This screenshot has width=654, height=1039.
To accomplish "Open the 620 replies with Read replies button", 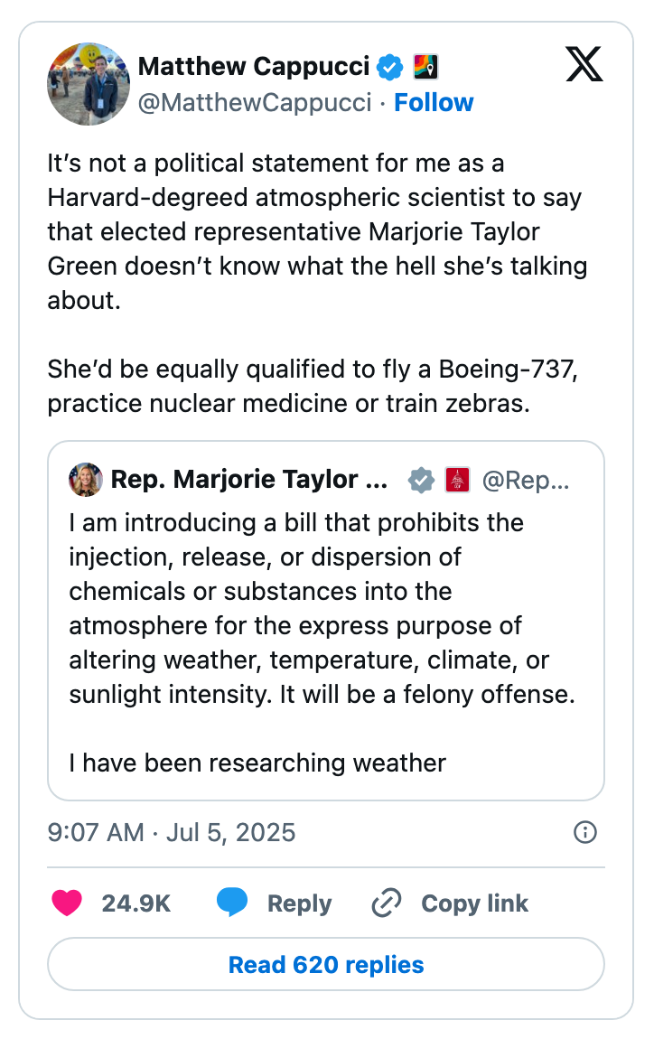I will (326, 964).
